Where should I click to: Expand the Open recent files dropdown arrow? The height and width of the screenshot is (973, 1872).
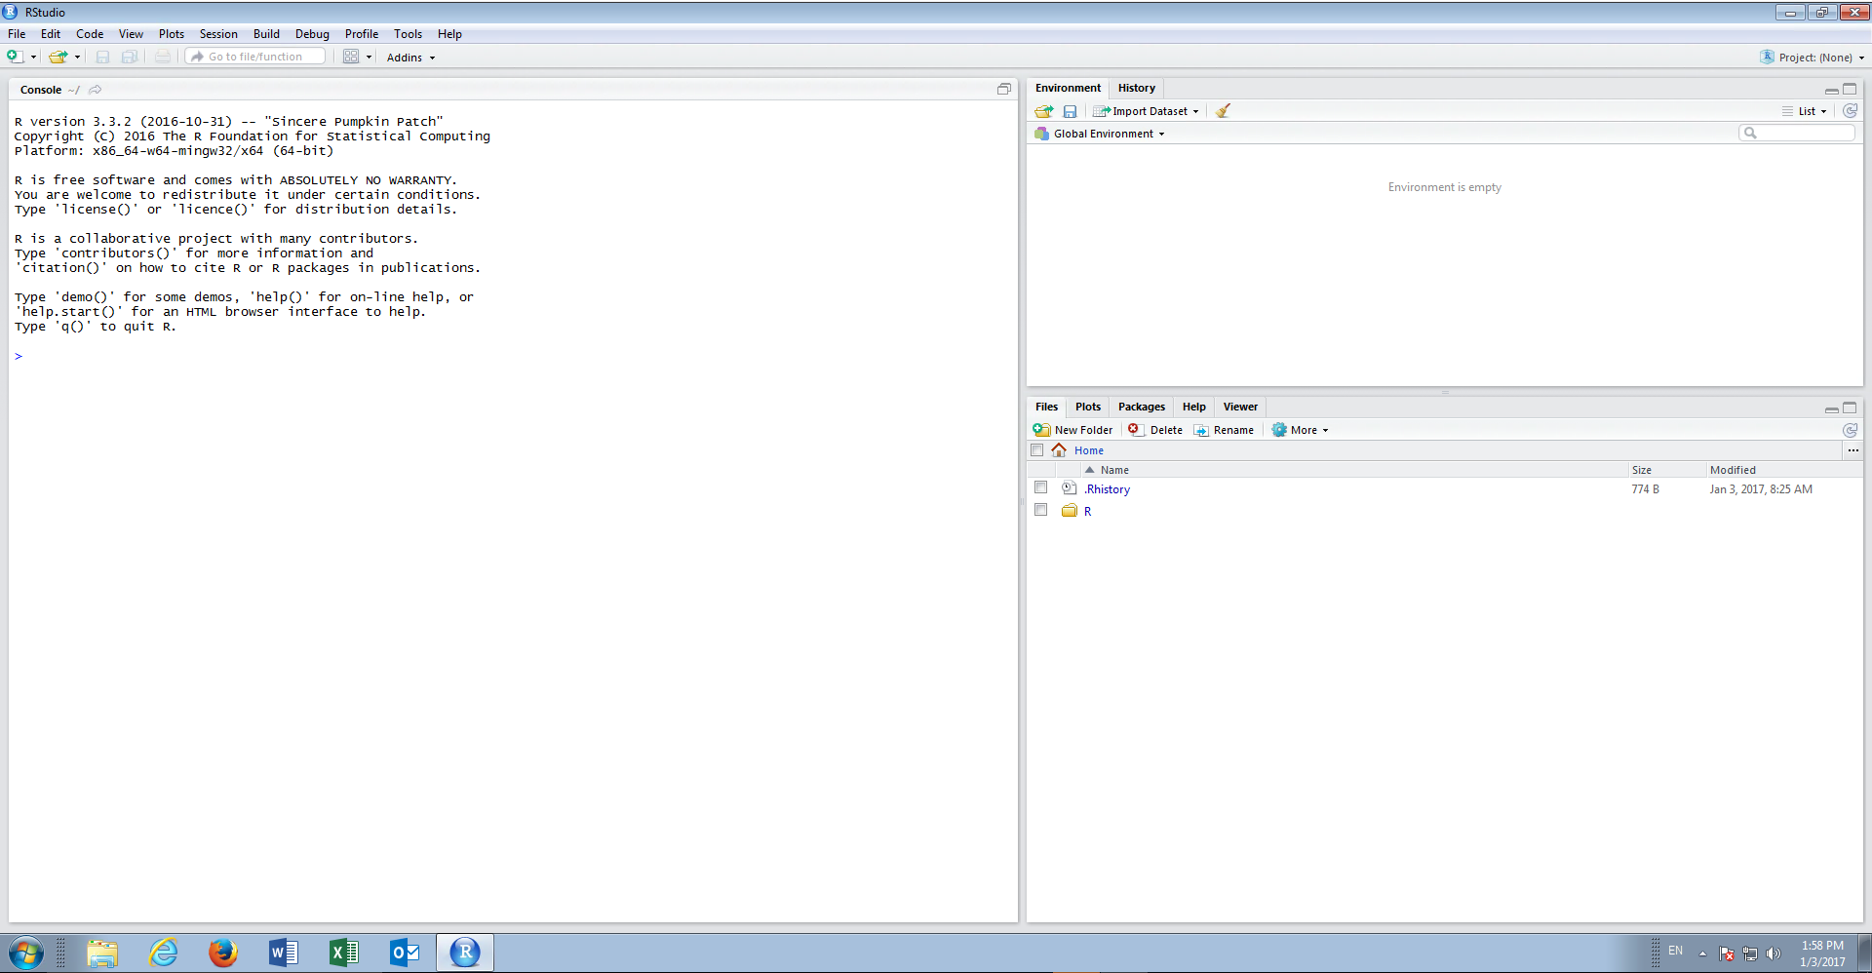[77, 58]
